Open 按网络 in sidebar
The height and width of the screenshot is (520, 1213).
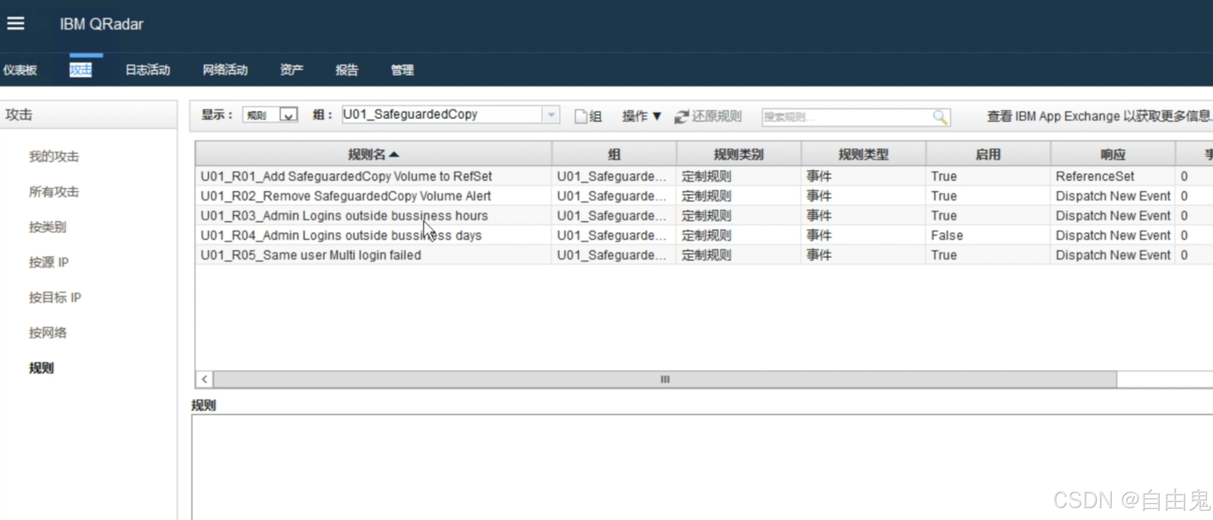(48, 333)
